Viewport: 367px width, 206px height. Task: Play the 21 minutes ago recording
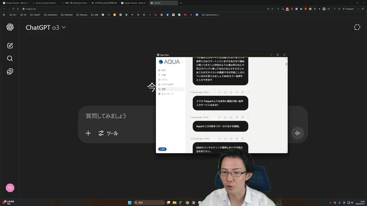click(220, 139)
